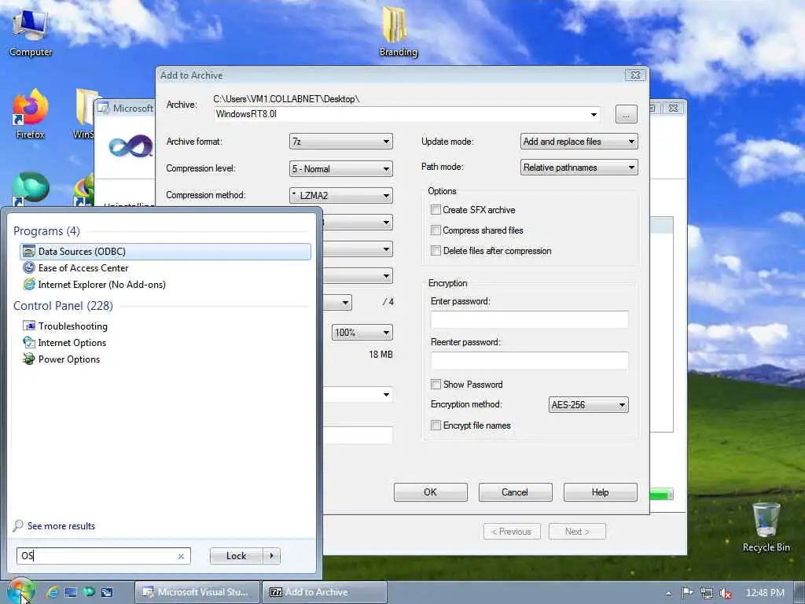Tick Delete files after compression
Image resolution: width=805 pixels, height=604 pixels.
click(x=436, y=251)
